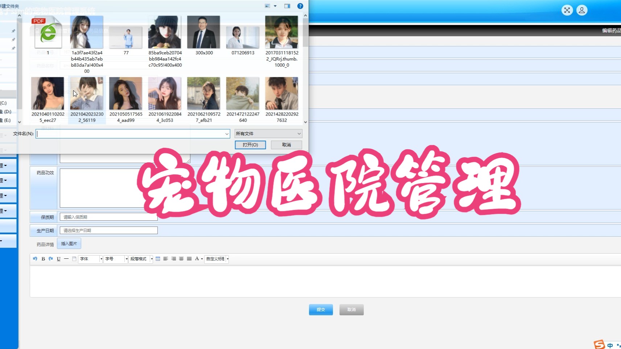Expand file name history dropdown arrow
This screenshot has height=349, width=621.
[227, 134]
